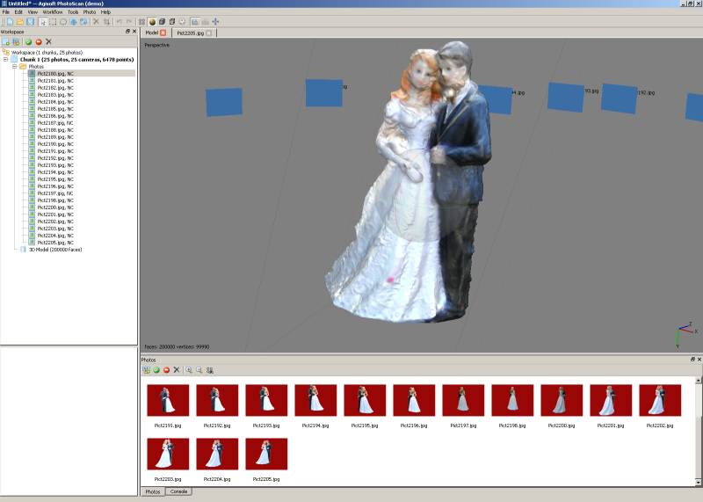
Task: Select the circle selection tool
Action: 63,21
